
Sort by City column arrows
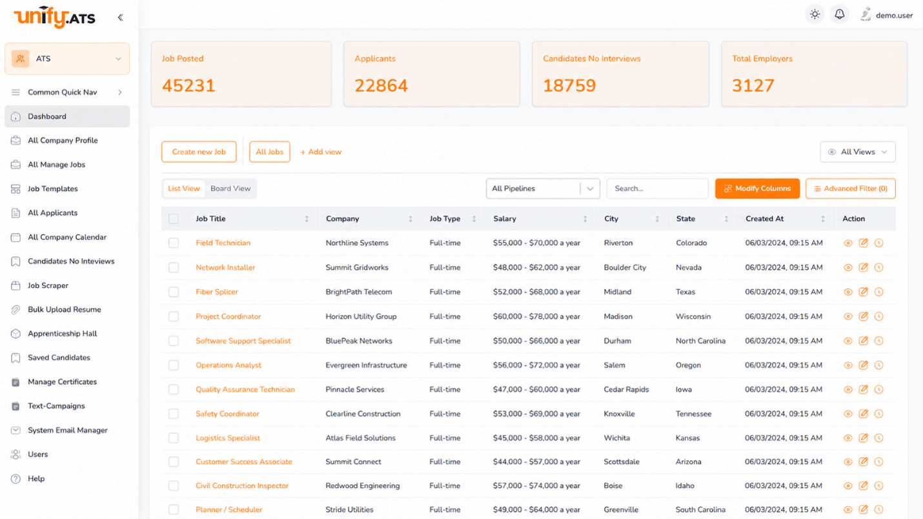point(657,219)
